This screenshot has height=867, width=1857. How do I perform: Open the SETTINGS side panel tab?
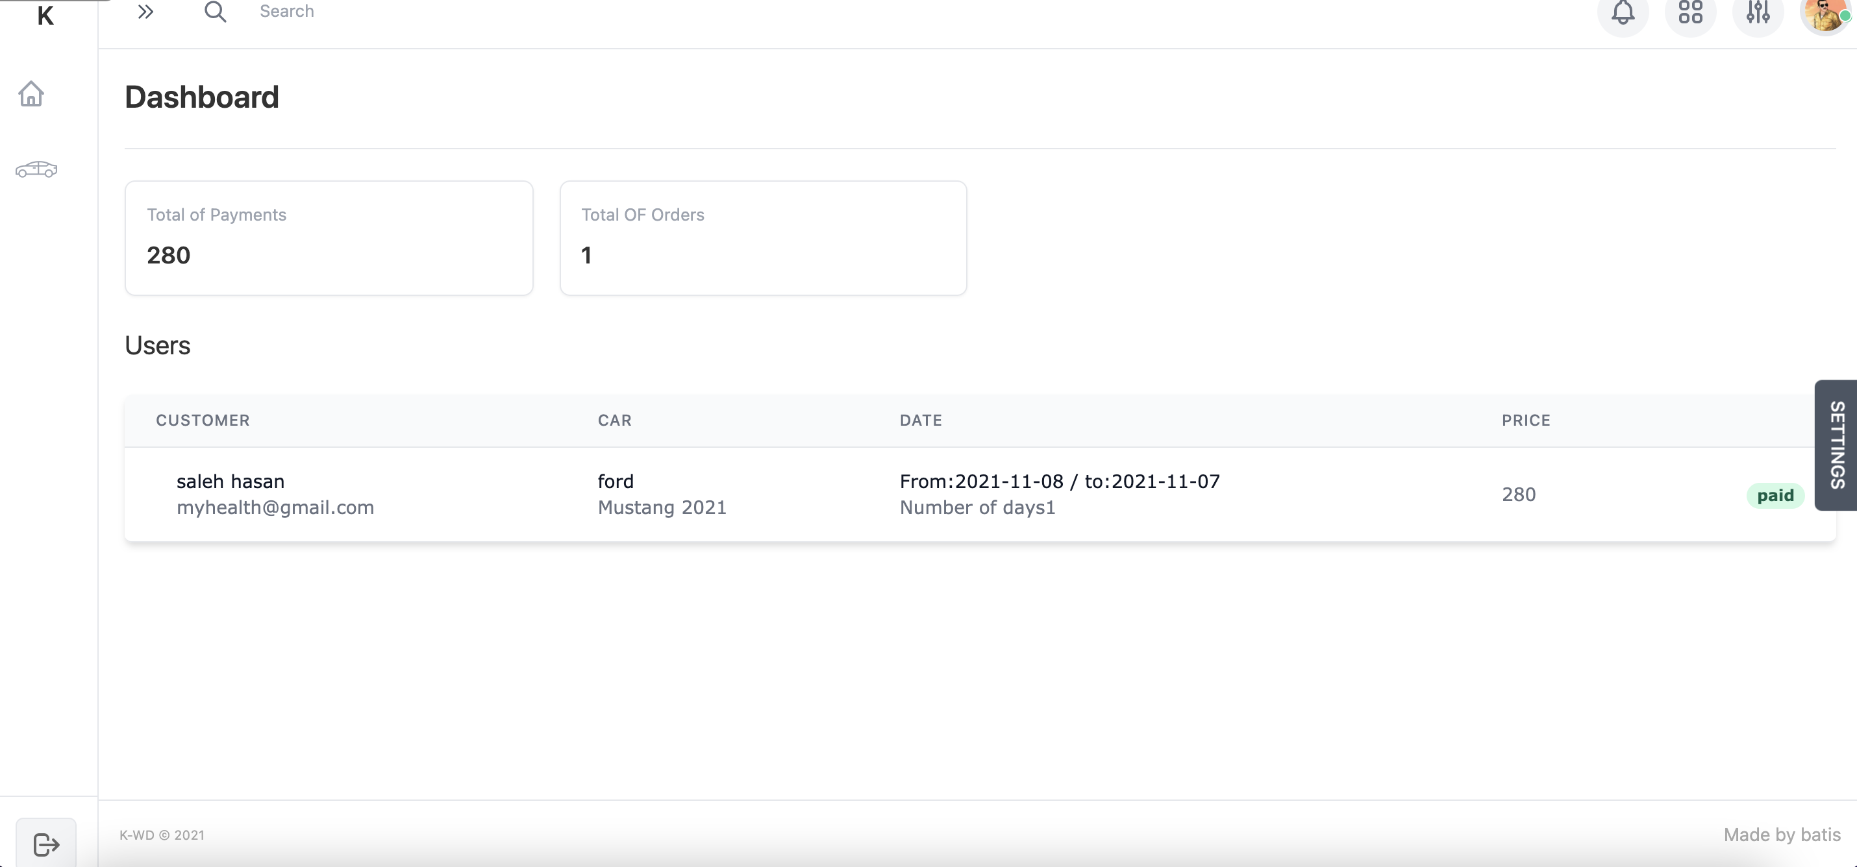(x=1838, y=445)
